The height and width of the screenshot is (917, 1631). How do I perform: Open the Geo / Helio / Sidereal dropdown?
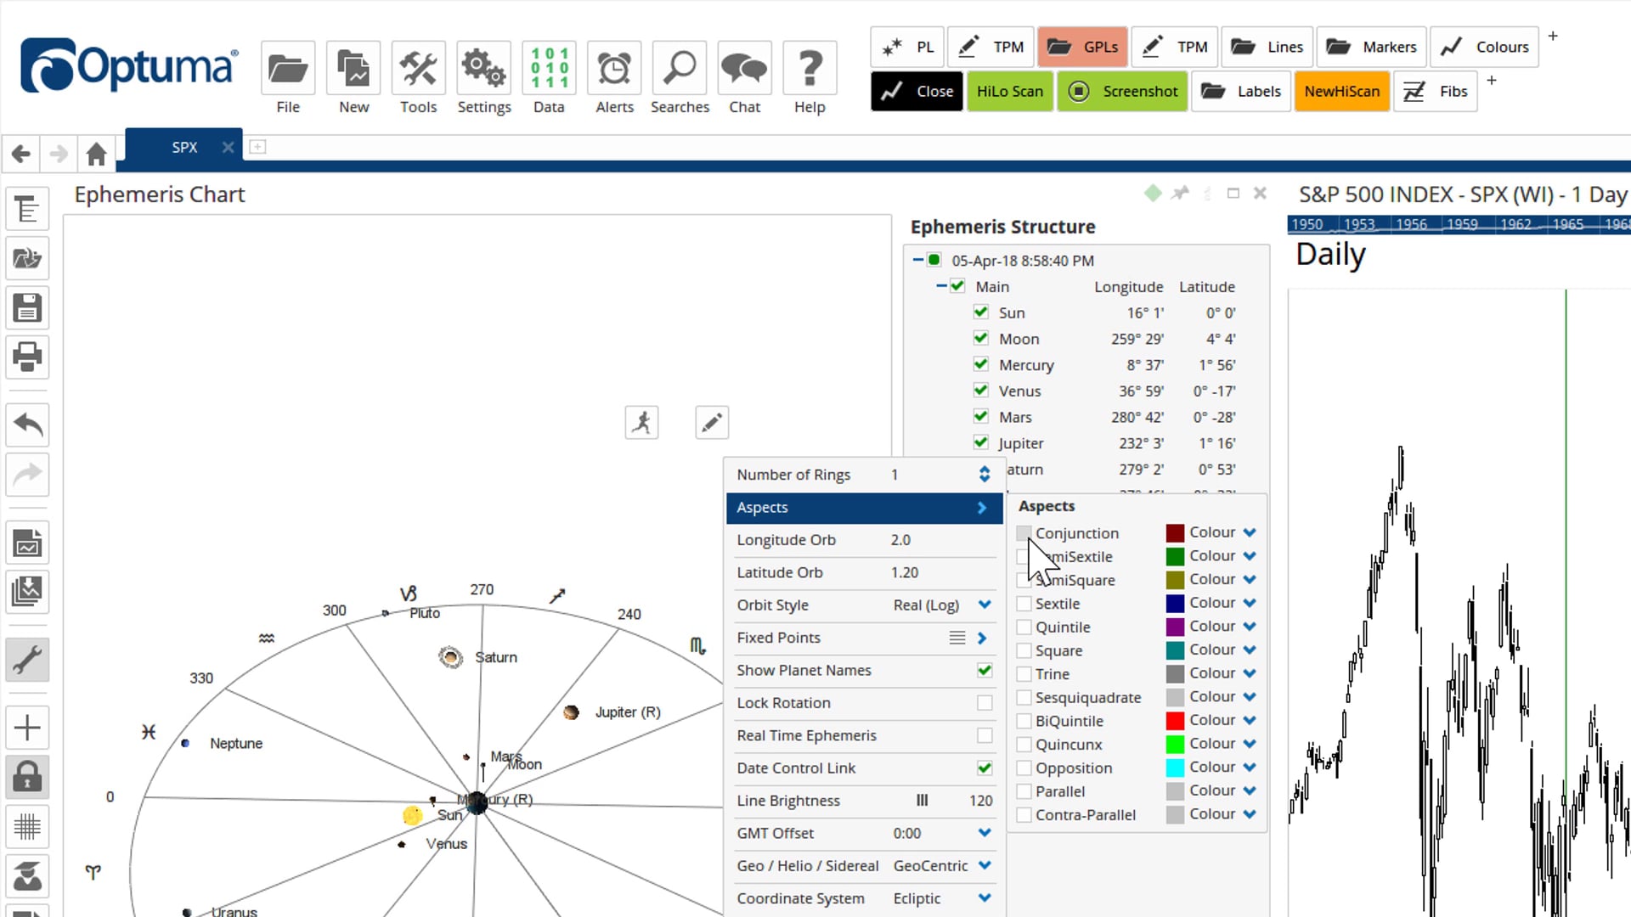(985, 865)
